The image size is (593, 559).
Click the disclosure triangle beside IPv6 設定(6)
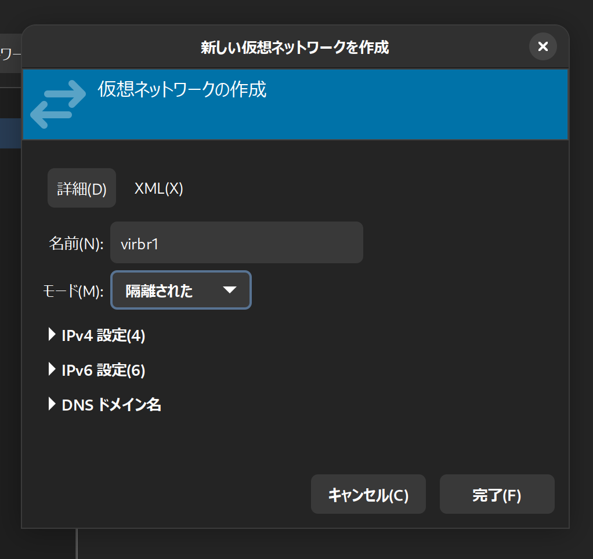[x=52, y=370]
